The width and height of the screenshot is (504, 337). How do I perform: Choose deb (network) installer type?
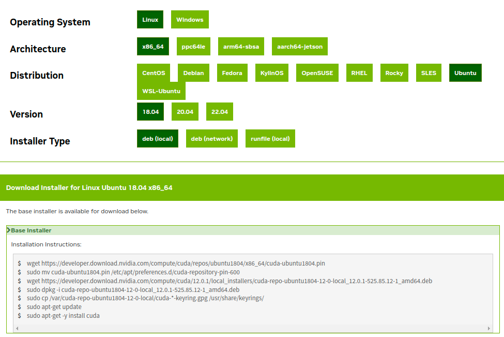(212, 139)
